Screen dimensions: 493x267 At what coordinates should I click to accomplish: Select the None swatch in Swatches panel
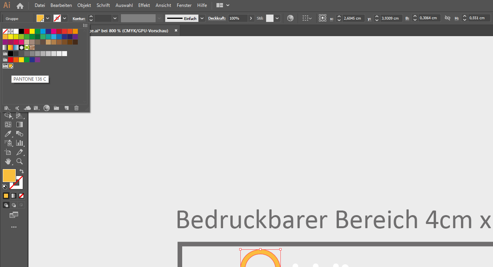5,31
